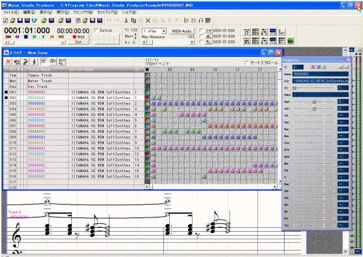The image size is (363, 257).
Task: Click the Vel slider handle in the Property panel
Action: 314,109
